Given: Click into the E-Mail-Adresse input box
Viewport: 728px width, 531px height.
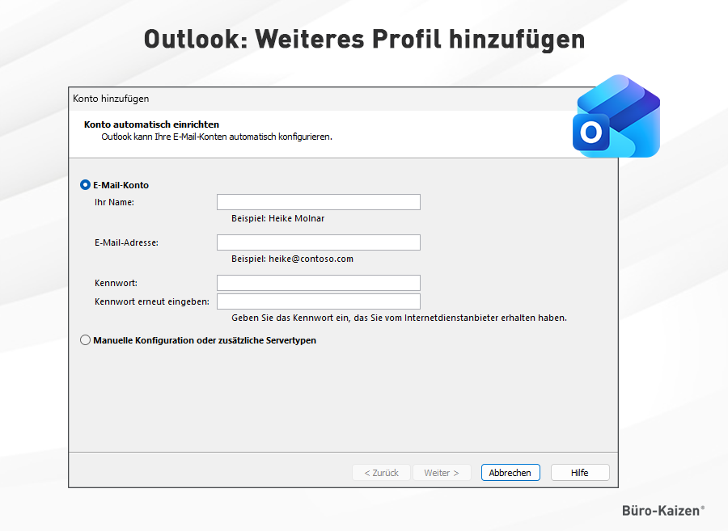Looking at the screenshot, I should pos(318,242).
